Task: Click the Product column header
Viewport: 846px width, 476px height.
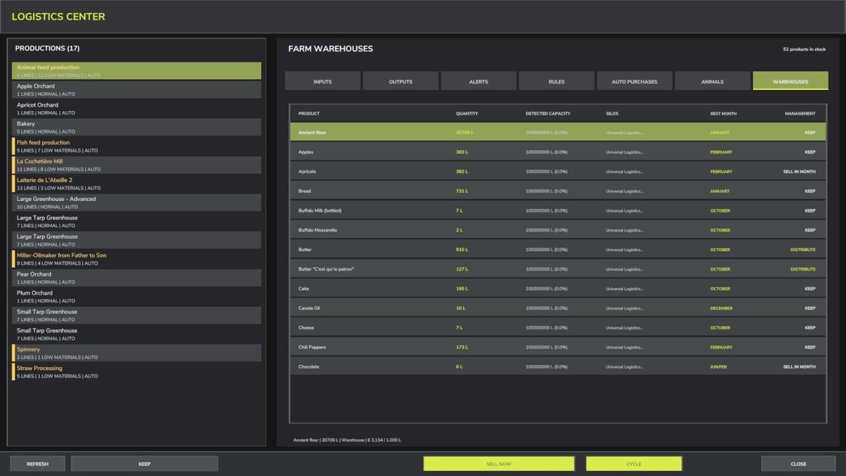Action: click(309, 114)
